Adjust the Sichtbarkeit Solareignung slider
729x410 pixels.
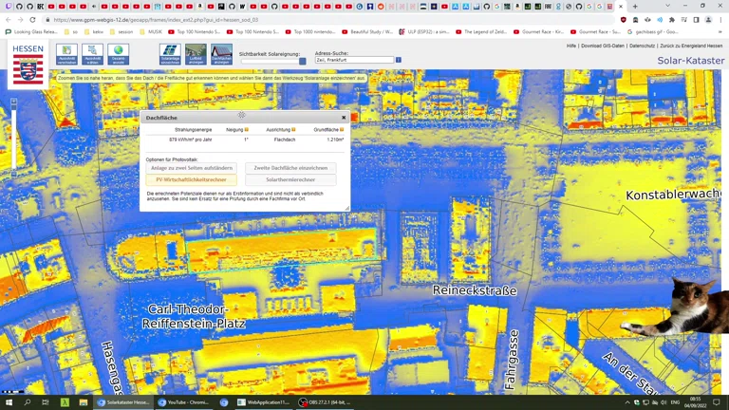pos(303,61)
